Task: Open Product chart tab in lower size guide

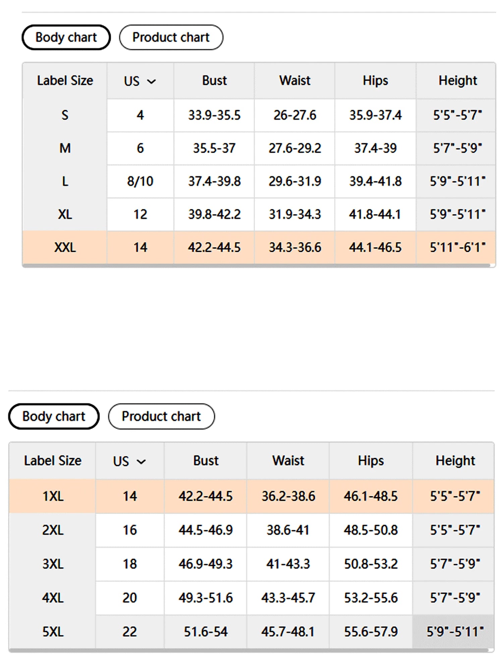Action: [x=161, y=416]
